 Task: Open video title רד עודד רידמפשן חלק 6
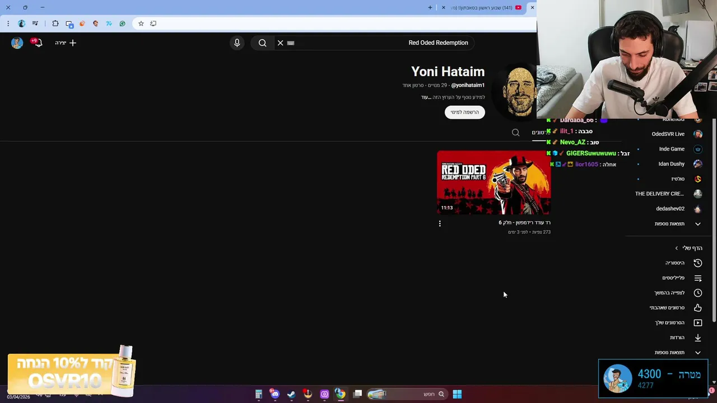click(x=524, y=223)
